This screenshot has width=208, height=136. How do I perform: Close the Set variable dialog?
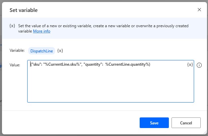point(199,10)
